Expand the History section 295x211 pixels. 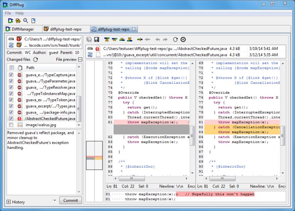coord(8,202)
